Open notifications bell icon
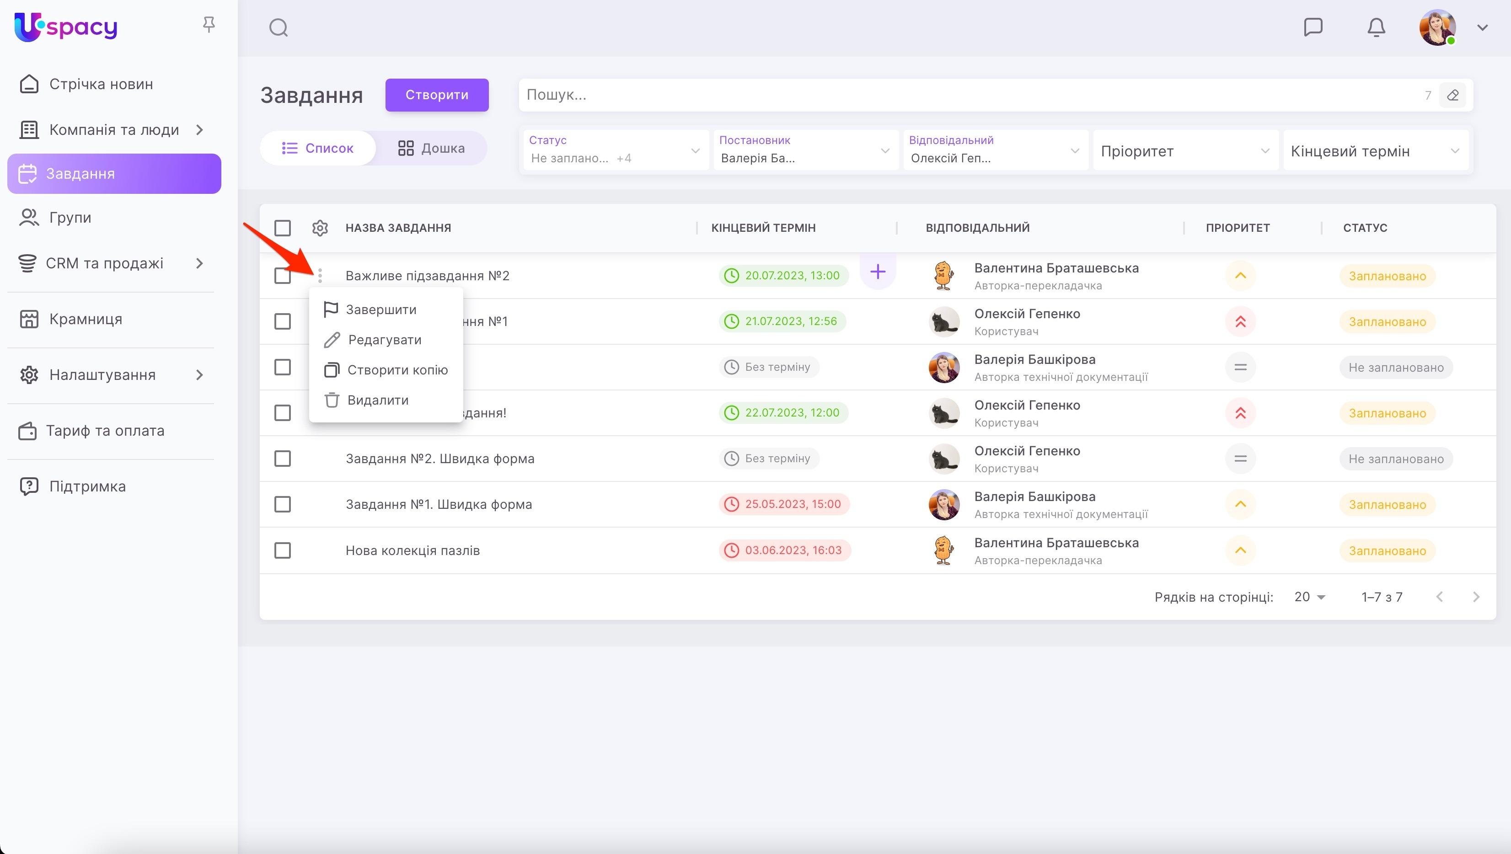Screen dimensions: 1511x854 point(1376,27)
